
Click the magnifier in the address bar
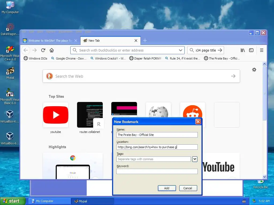[75, 50]
